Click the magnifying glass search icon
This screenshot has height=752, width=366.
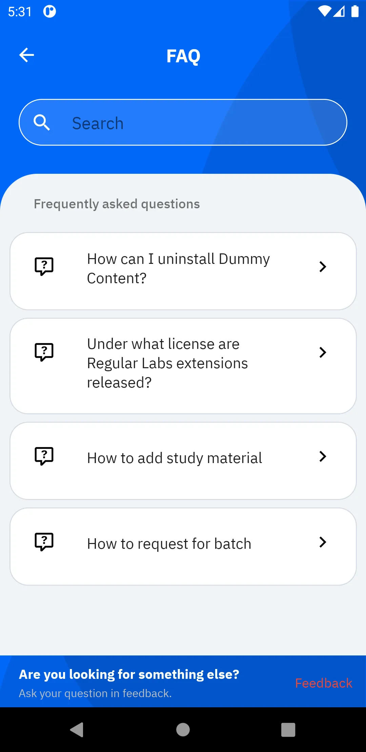click(x=42, y=123)
